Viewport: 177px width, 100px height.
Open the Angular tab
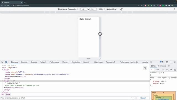[x=145, y=62]
